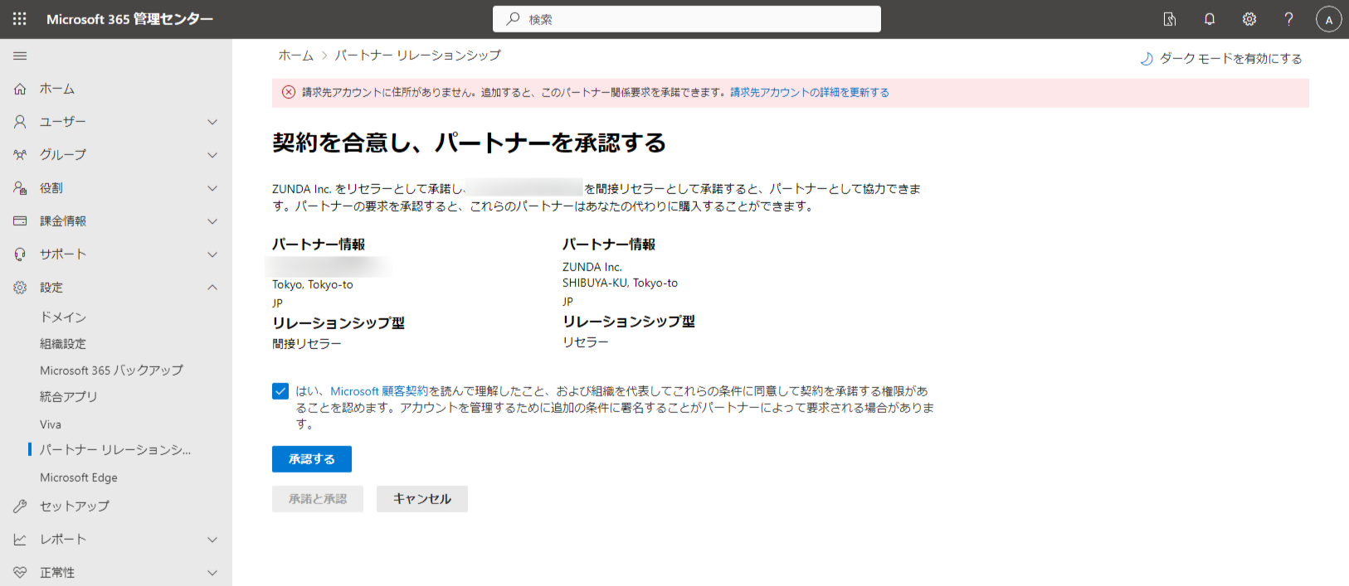The image size is (1349, 586).
Task: Click the disabled 承諾と承認 button
Action: tap(318, 499)
